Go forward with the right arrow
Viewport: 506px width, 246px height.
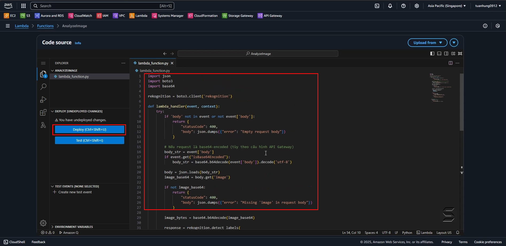[172, 54]
